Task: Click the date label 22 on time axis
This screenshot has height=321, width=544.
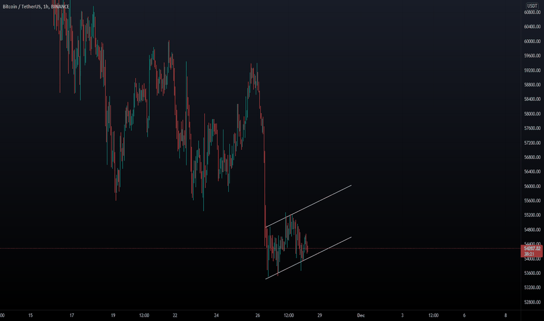Action: (x=175, y=315)
